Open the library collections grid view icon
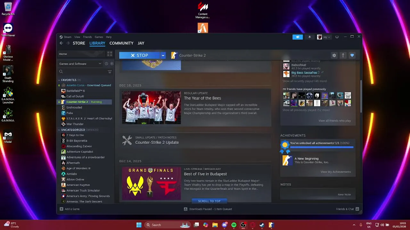The height and width of the screenshot is (230, 410). pos(110,54)
